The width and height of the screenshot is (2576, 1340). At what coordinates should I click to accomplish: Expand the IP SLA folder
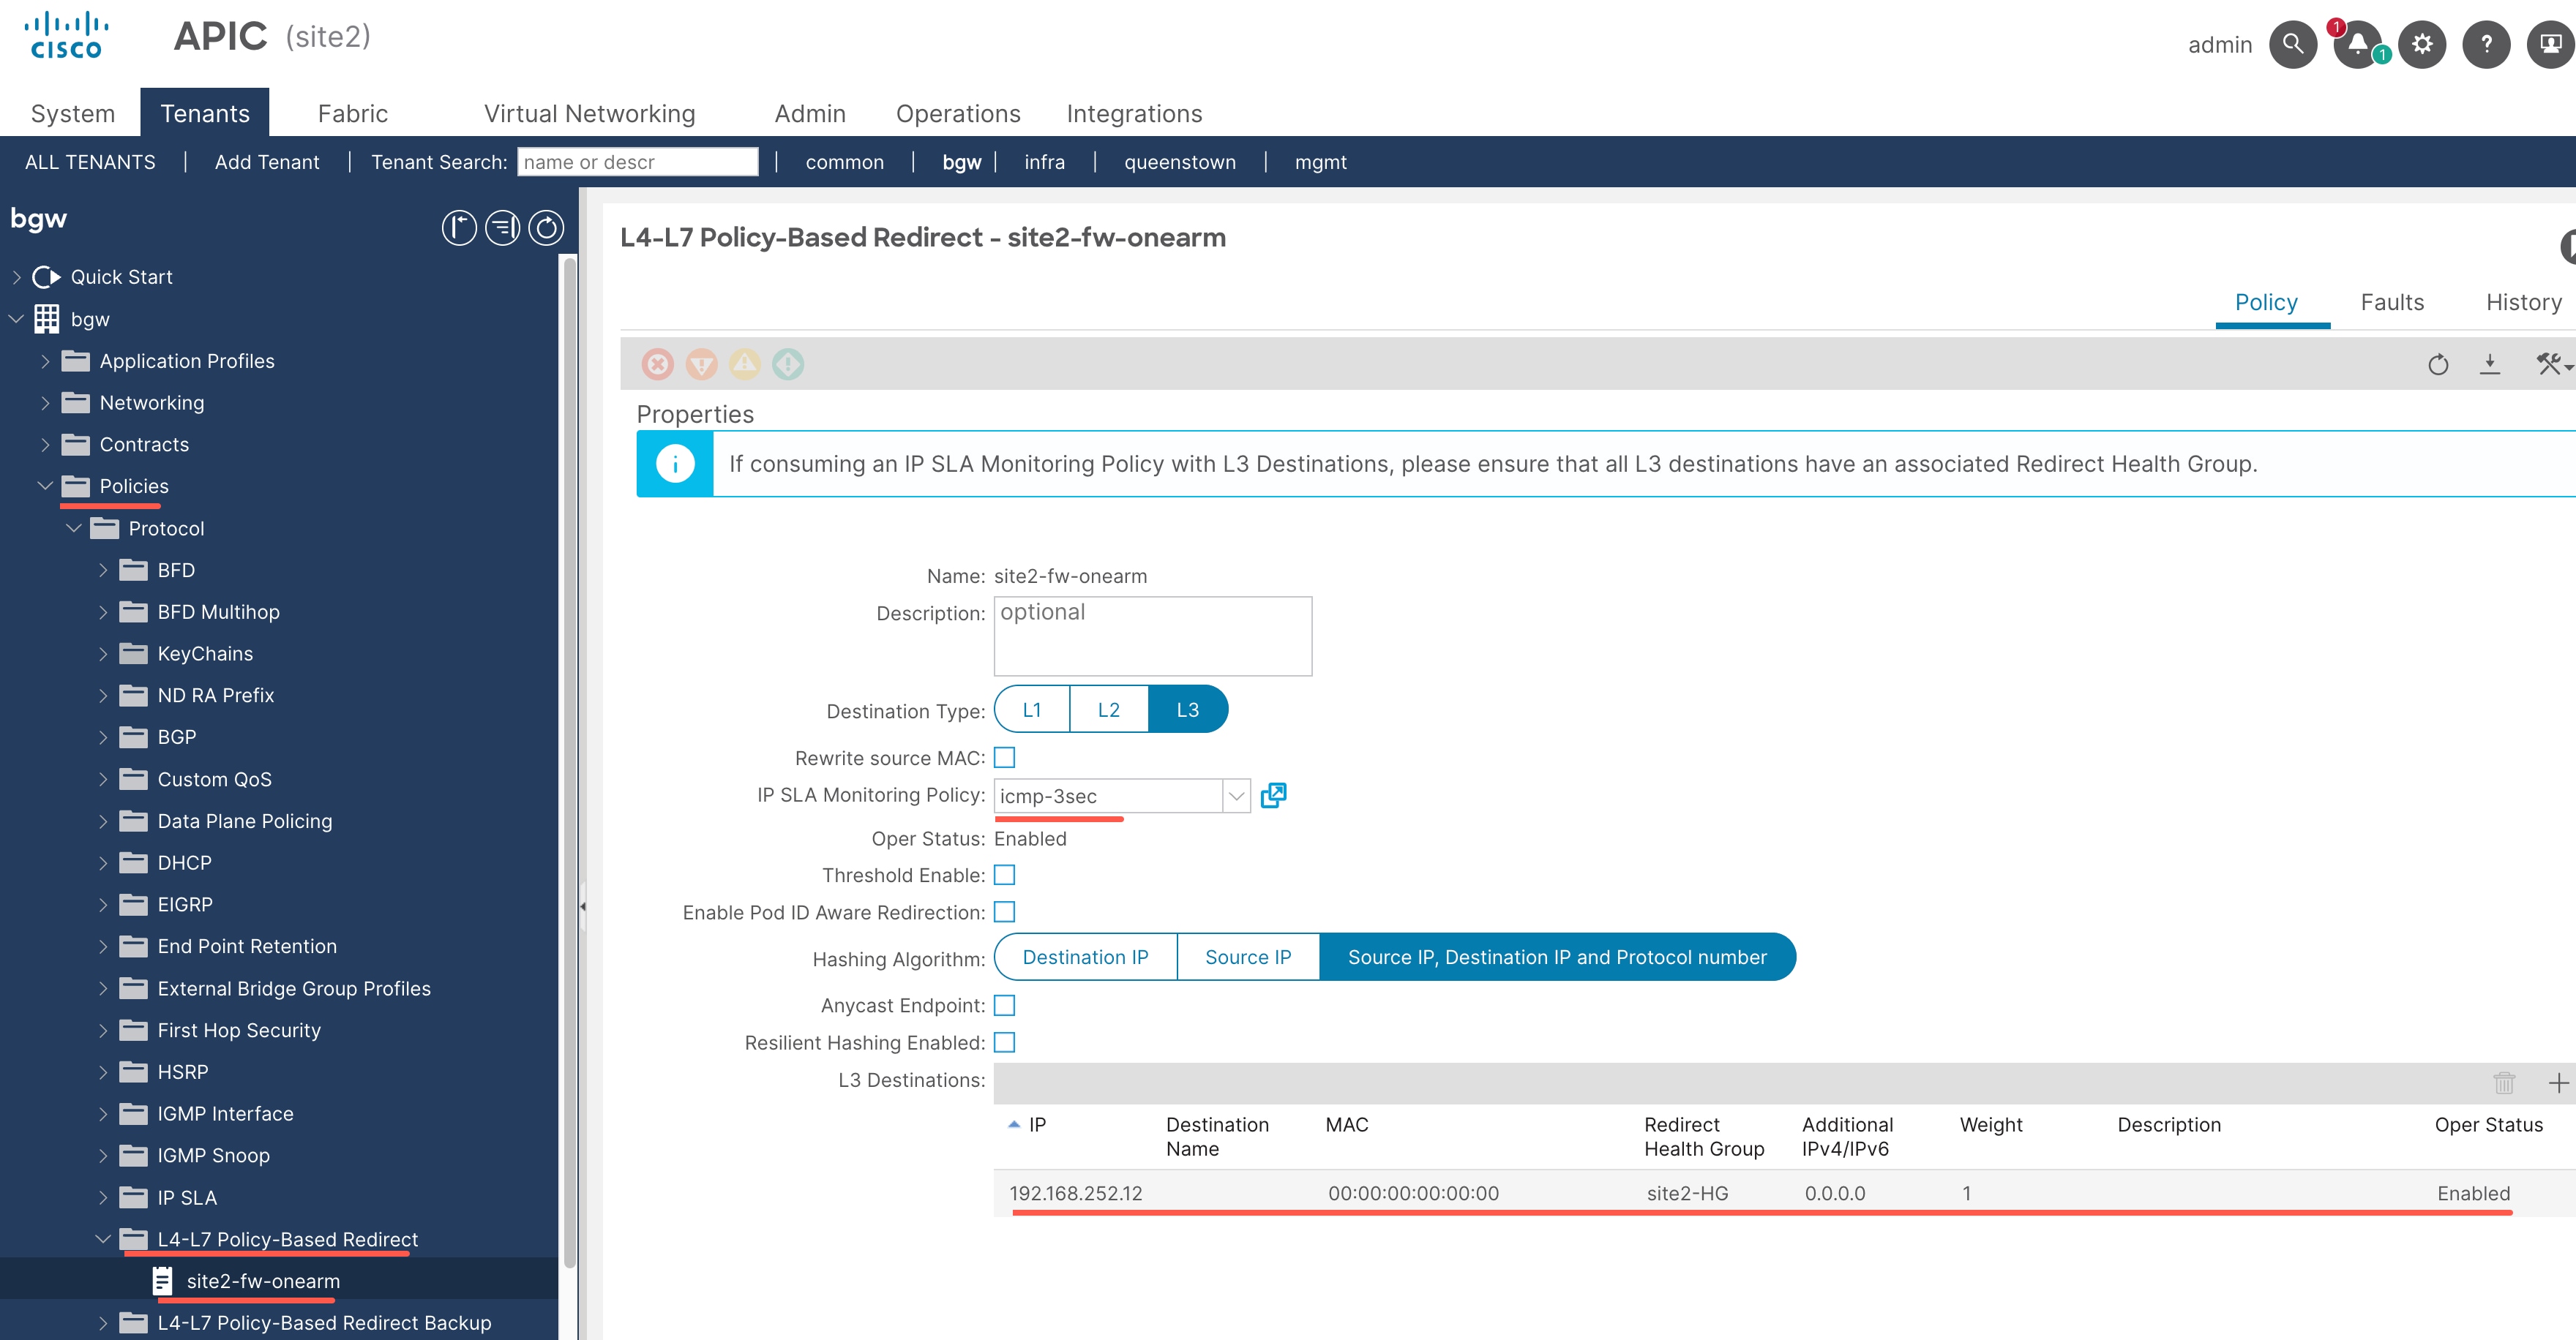click(x=103, y=1197)
